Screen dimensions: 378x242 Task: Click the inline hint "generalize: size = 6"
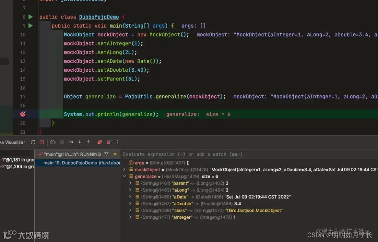(198, 114)
